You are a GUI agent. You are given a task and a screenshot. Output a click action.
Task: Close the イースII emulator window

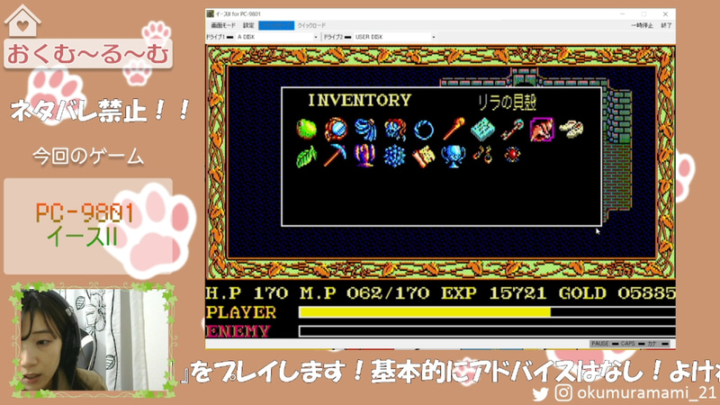665,14
